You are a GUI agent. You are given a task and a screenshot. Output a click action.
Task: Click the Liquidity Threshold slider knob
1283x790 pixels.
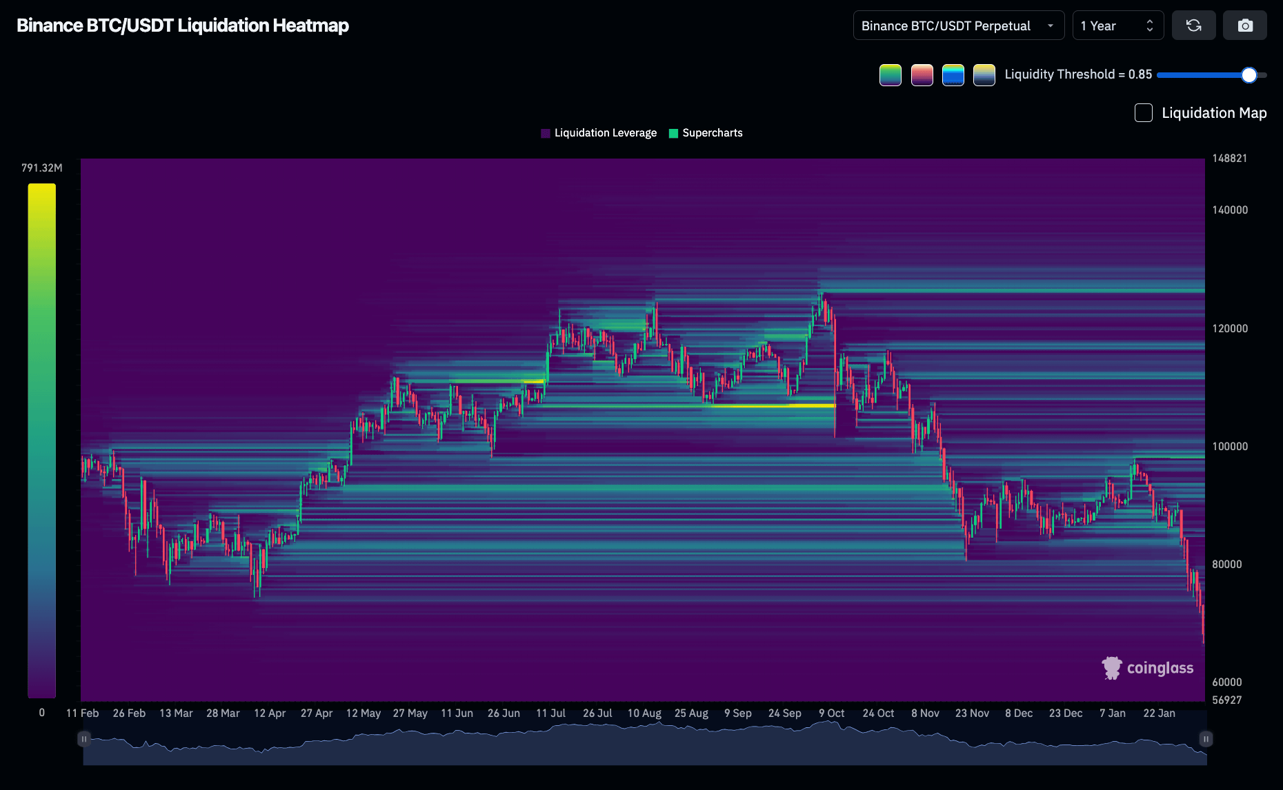(1249, 75)
